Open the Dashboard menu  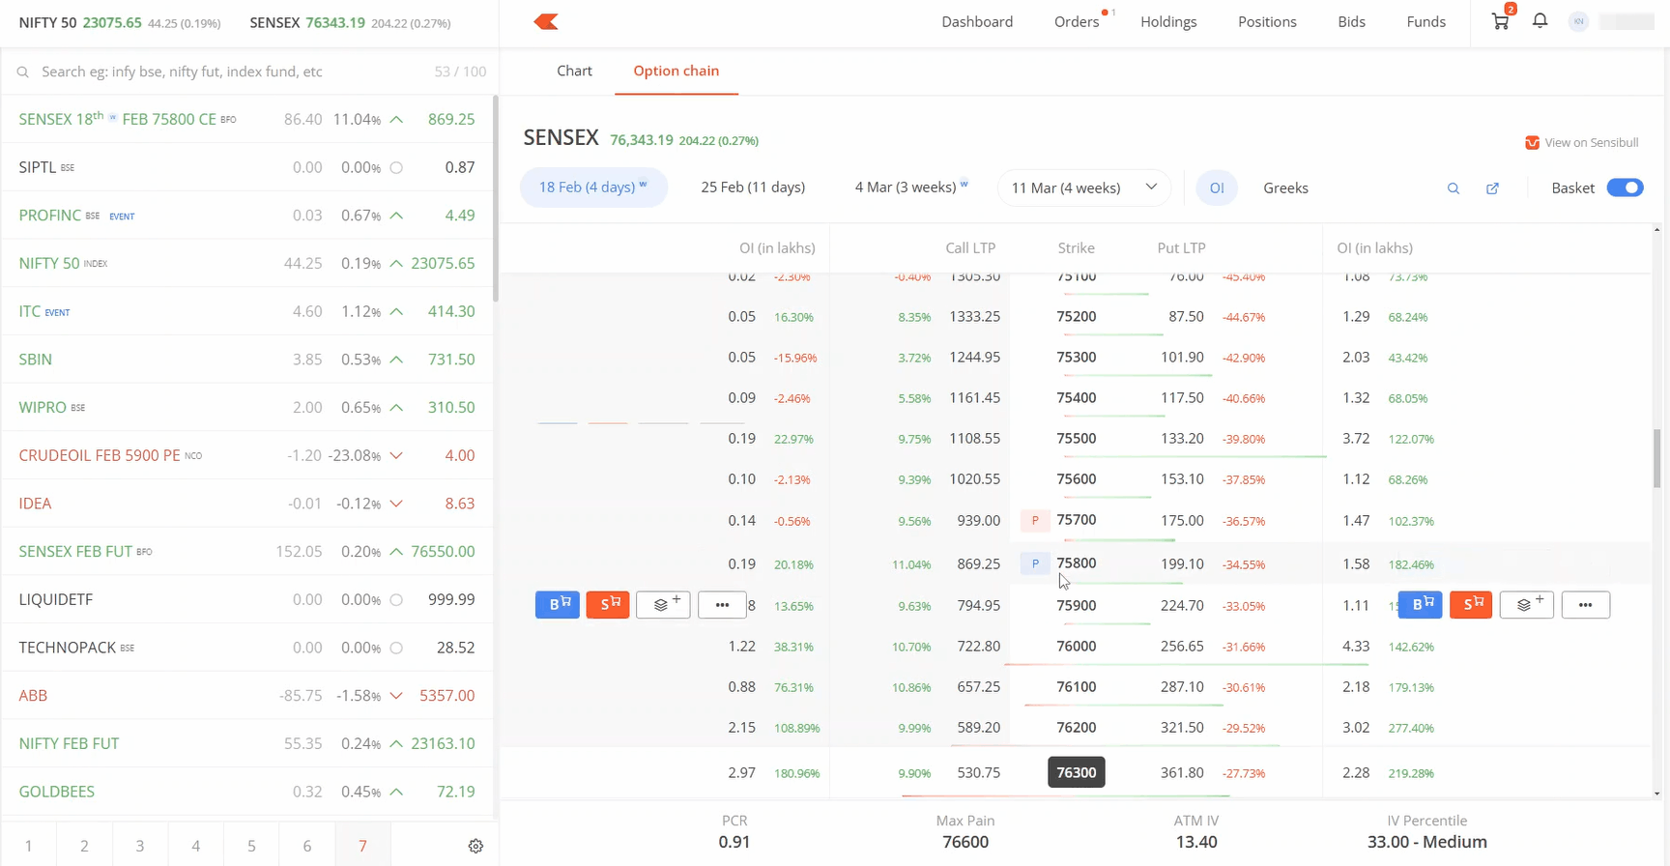tap(977, 21)
